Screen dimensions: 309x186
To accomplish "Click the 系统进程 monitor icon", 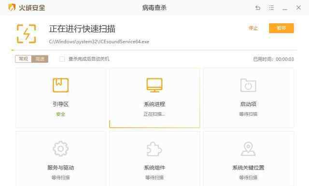I will tap(154, 85).
